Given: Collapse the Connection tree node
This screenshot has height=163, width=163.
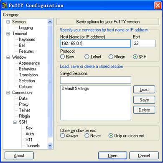Looking at the screenshot, I should [x=8, y=93].
